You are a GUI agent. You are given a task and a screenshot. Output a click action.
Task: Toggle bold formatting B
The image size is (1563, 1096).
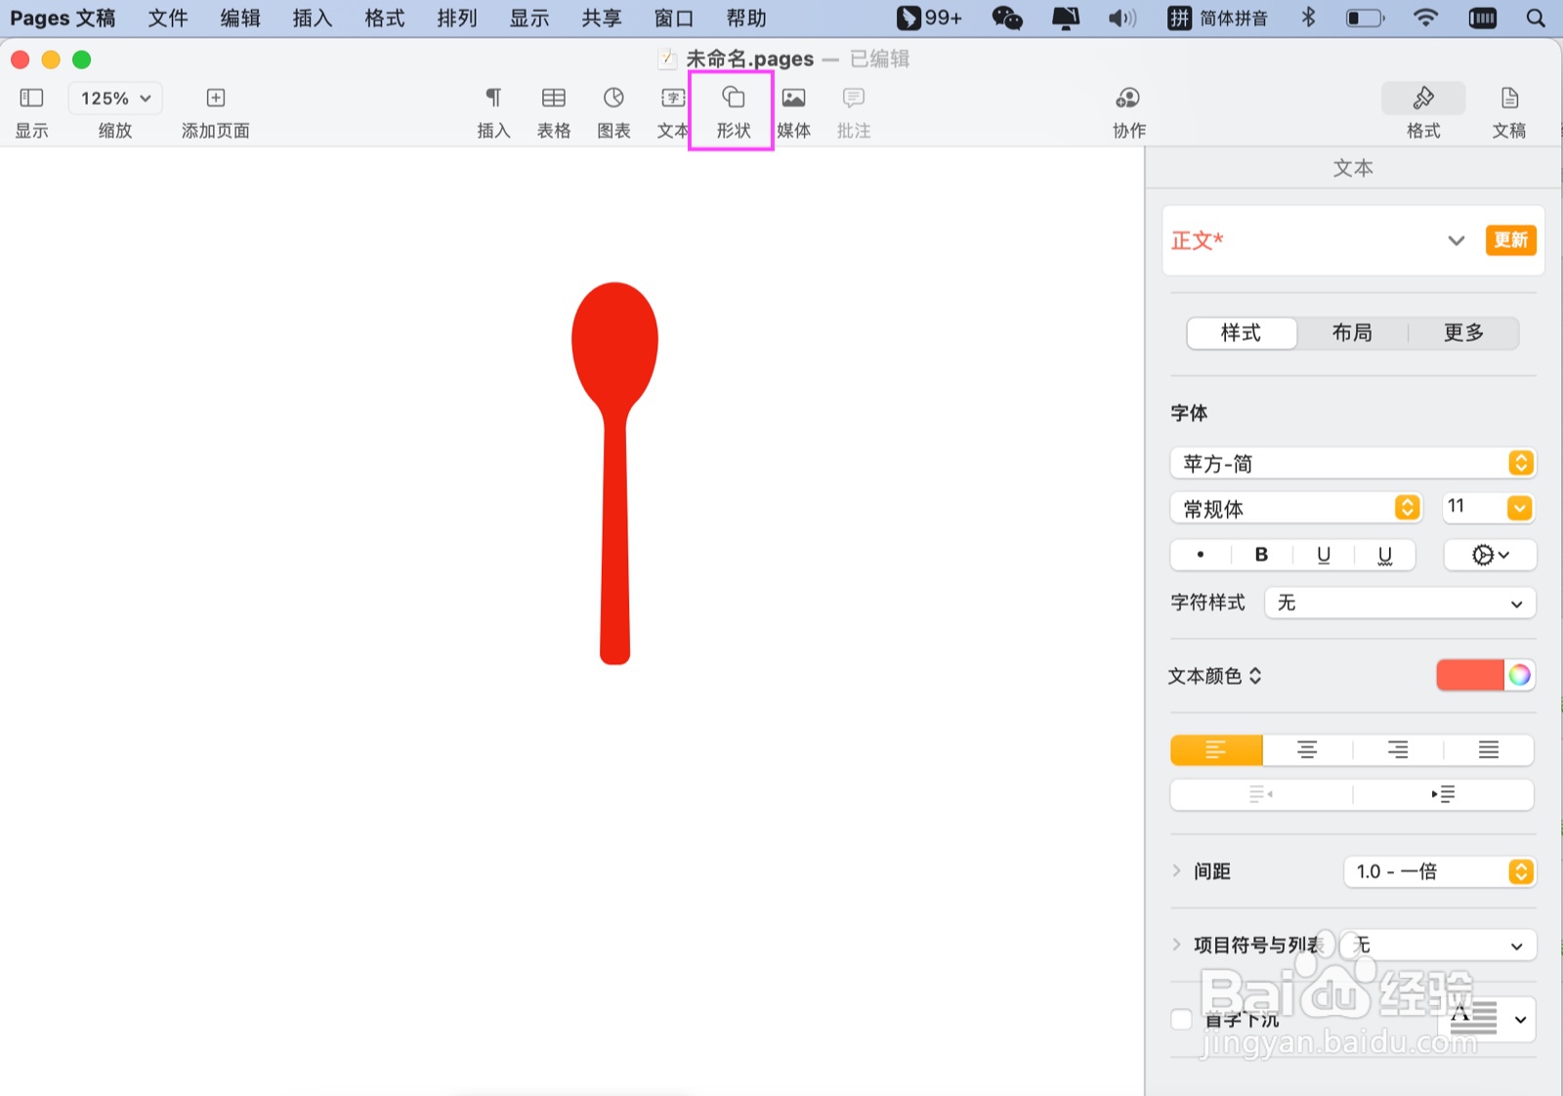[1261, 555]
